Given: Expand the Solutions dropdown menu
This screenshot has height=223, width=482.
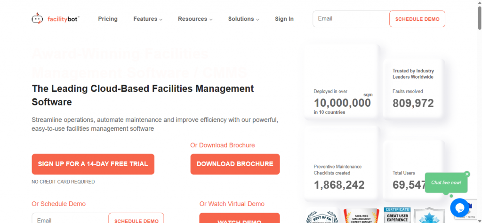Looking at the screenshot, I should tap(244, 19).
